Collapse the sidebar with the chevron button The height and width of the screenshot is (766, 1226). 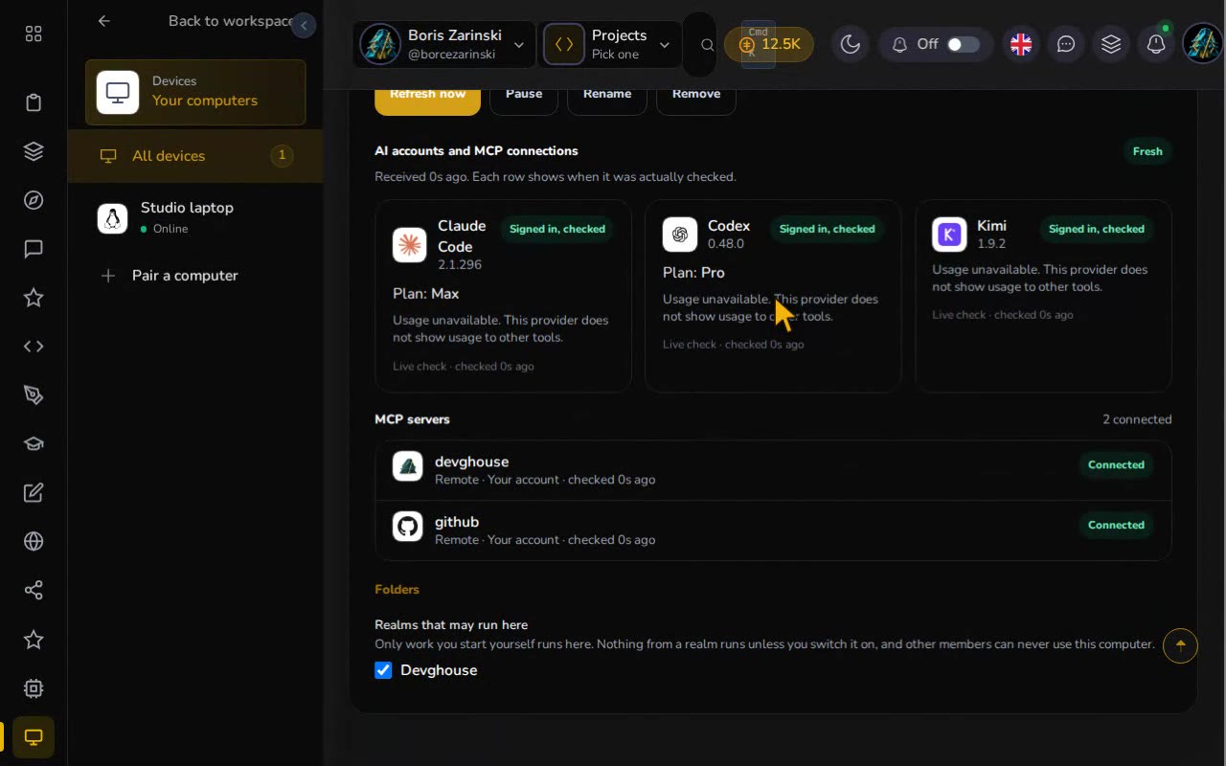304,26
